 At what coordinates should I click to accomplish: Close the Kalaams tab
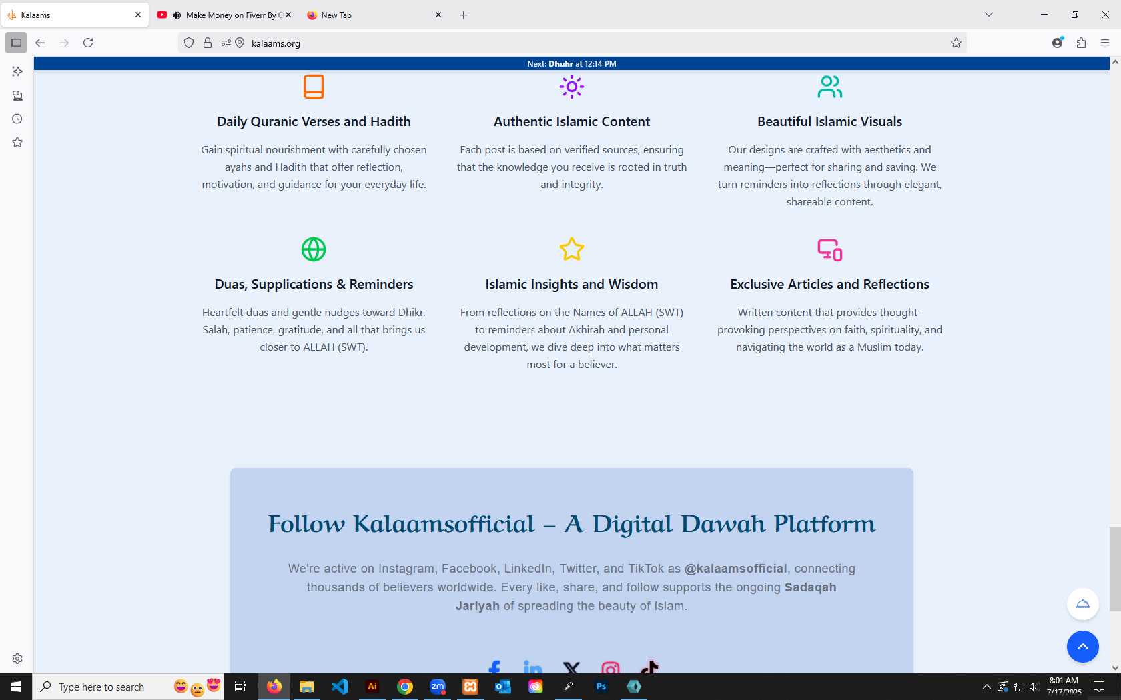[x=138, y=15]
